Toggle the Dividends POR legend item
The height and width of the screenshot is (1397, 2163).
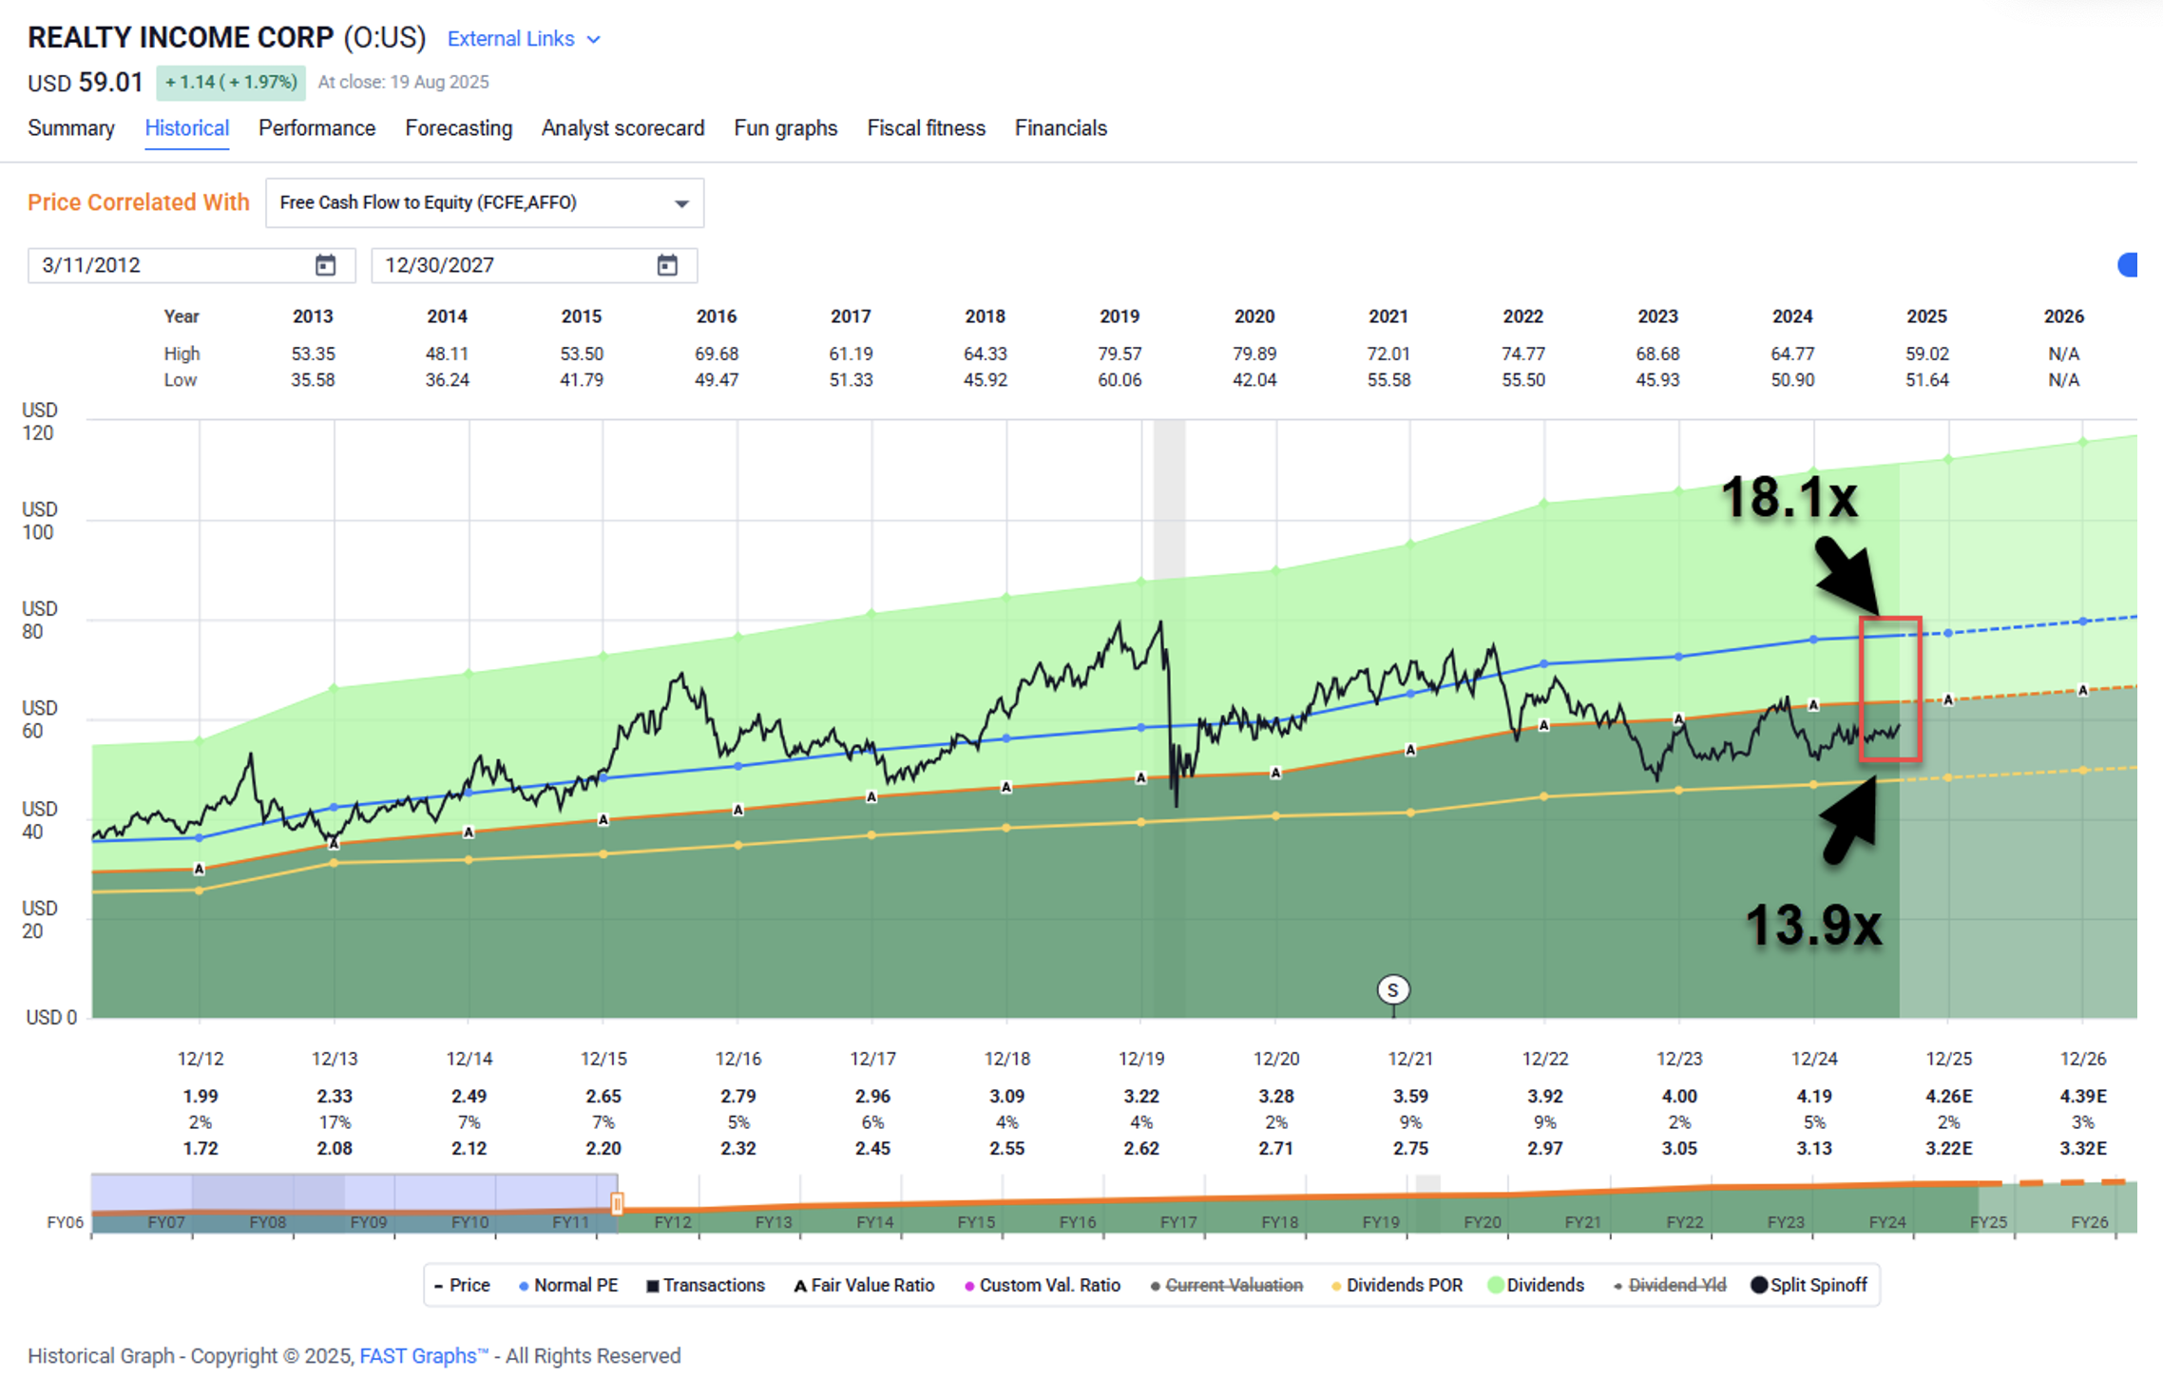coord(1396,1285)
